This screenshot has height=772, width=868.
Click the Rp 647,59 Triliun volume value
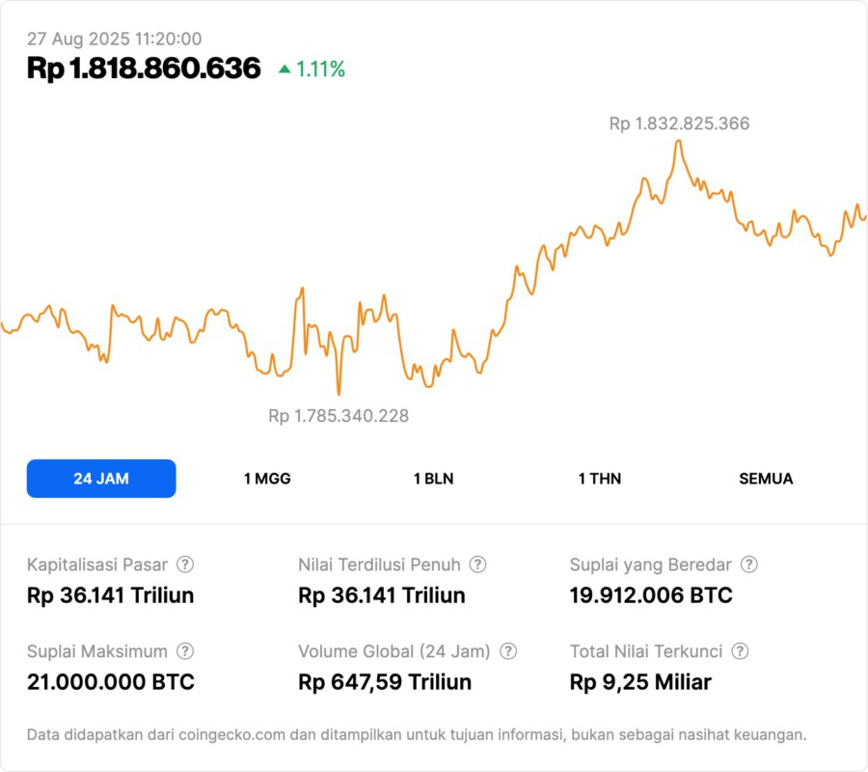click(385, 682)
